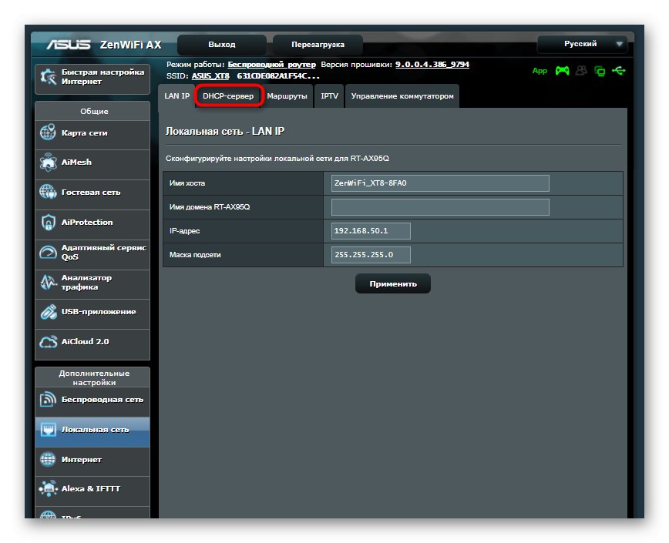Click the AiMesh sidebar icon
The height and width of the screenshot is (543, 669).
pyautogui.click(x=48, y=162)
